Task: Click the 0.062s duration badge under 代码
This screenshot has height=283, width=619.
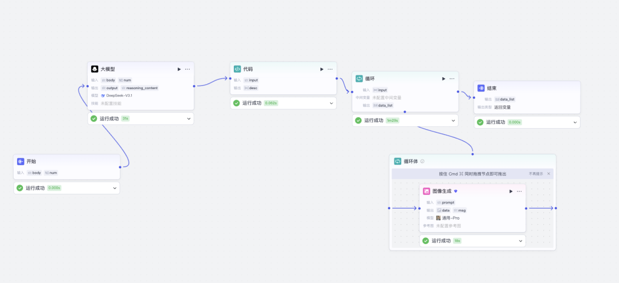Action: 271,103
